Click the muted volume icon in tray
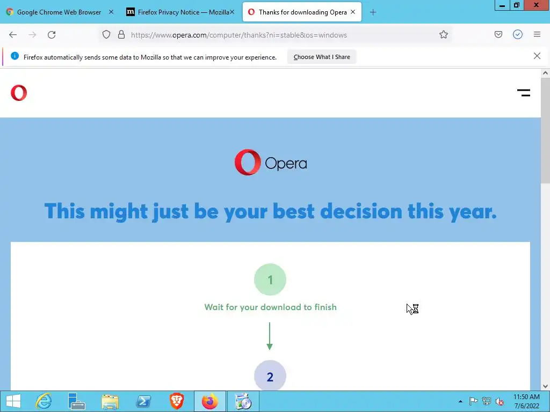This screenshot has width=550, height=412. point(500,401)
